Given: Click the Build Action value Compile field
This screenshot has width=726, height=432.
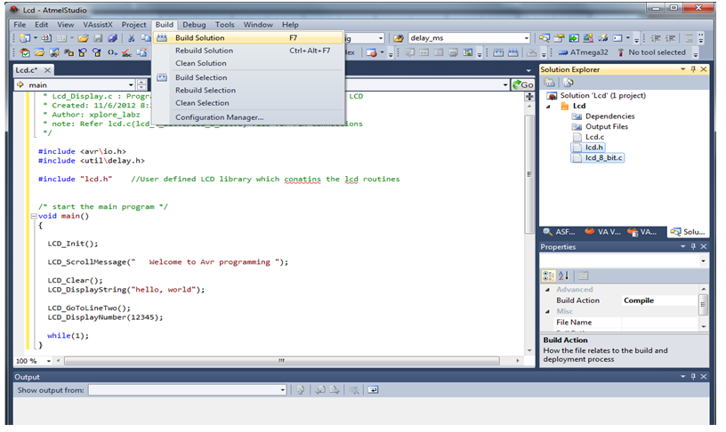Looking at the screenshot, I should (659, 300).
